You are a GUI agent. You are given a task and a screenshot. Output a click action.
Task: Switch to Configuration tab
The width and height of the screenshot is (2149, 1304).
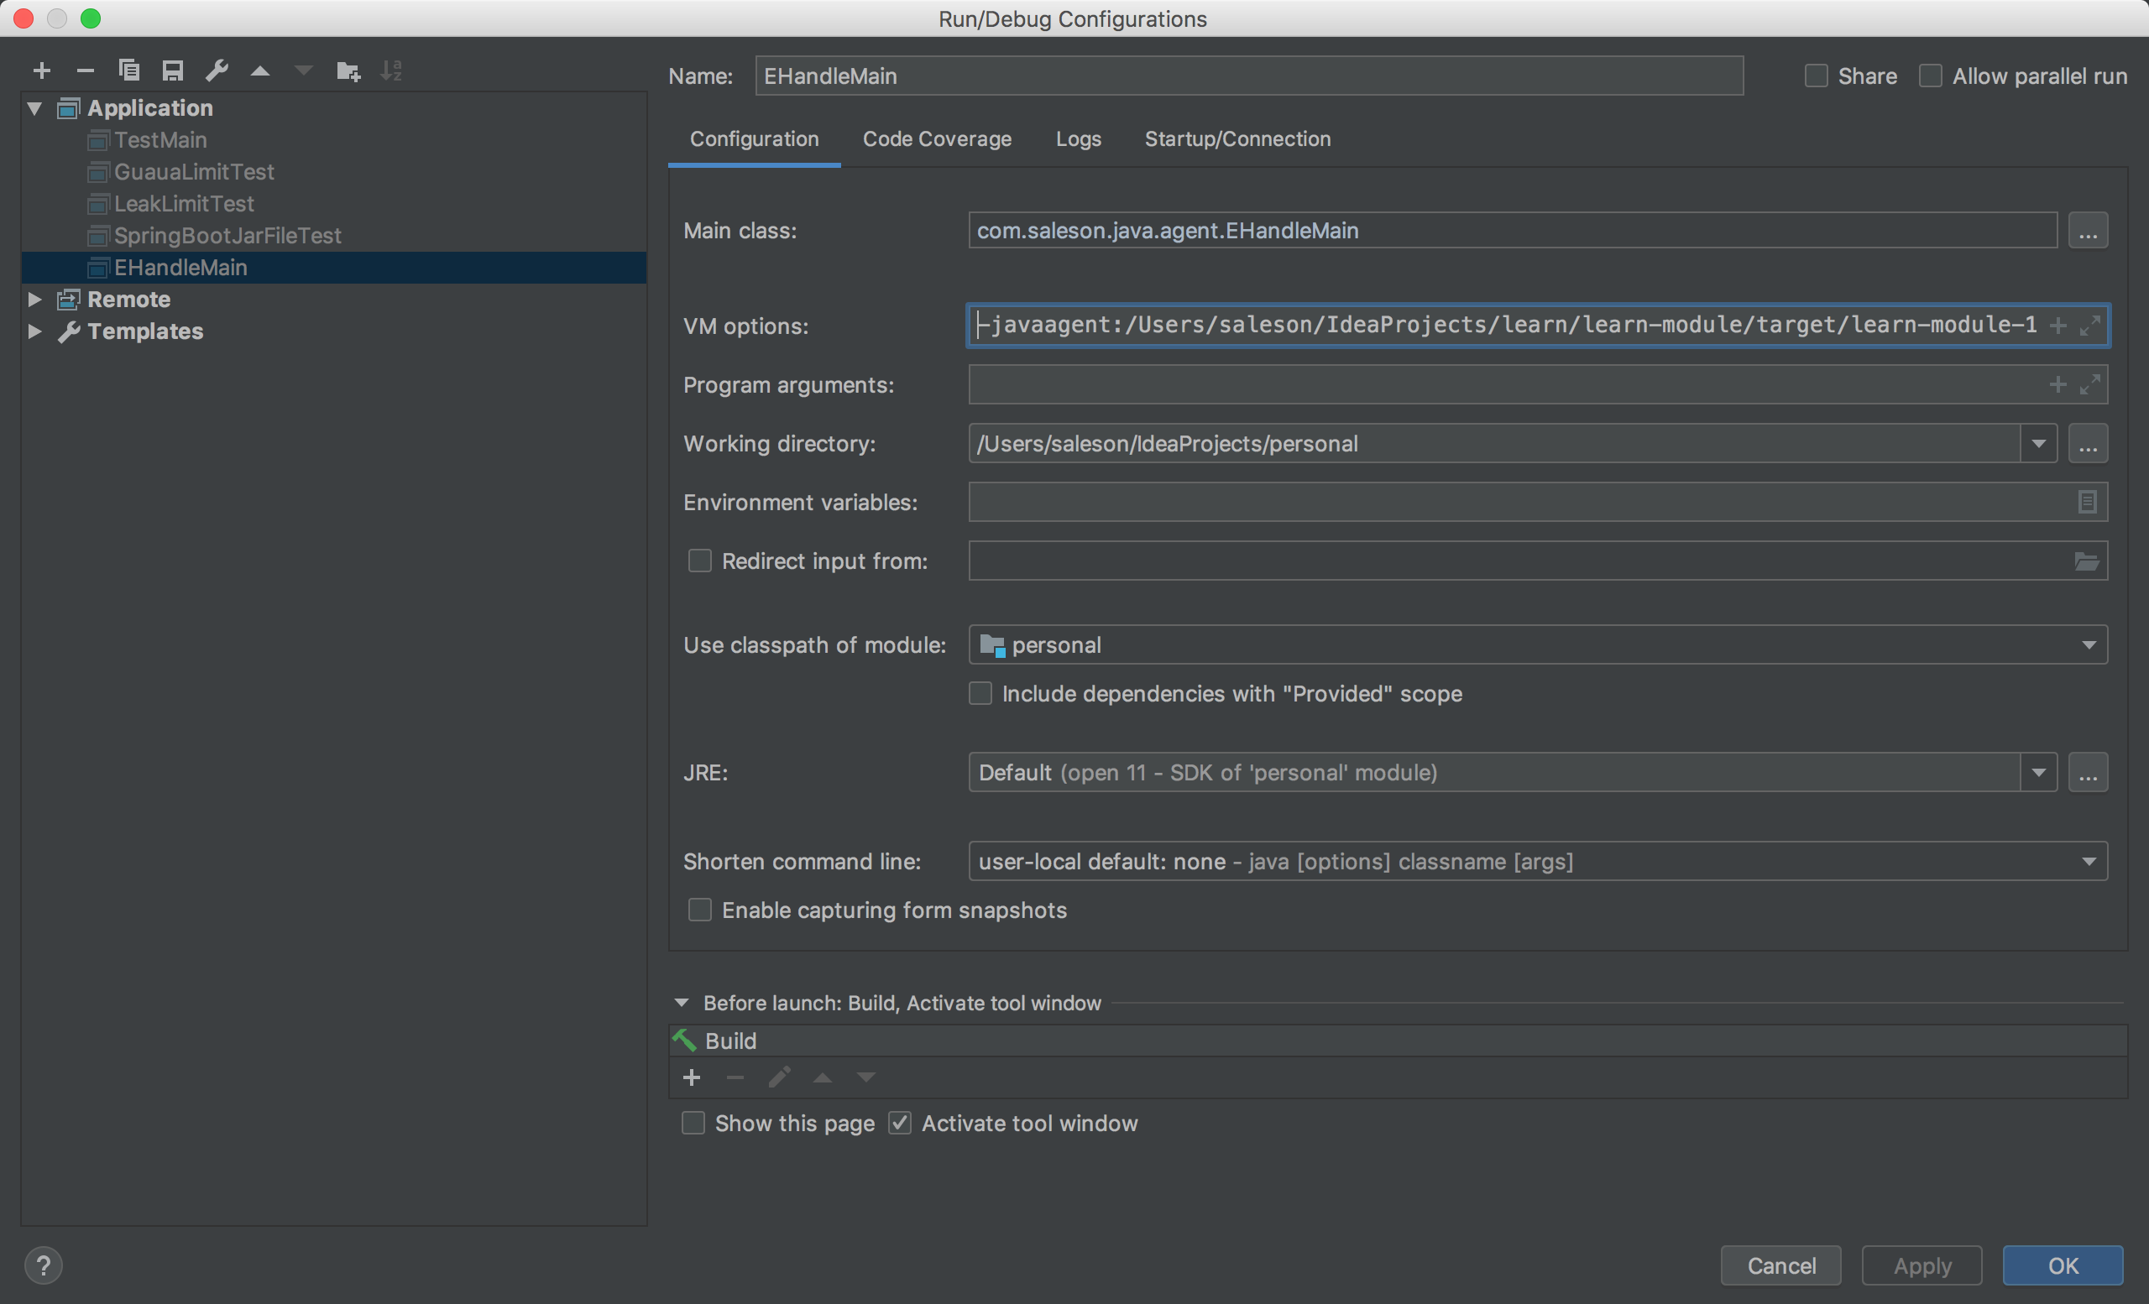[x=755, y=139]
